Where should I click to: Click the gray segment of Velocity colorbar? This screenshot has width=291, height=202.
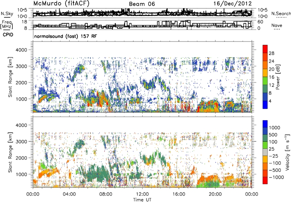point(265,152)
